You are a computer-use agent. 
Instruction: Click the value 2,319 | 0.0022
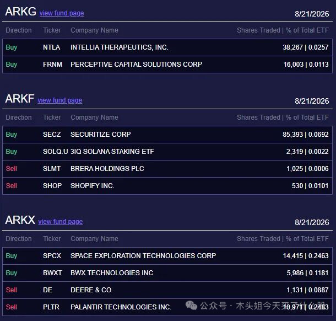(x=307, y=152)
